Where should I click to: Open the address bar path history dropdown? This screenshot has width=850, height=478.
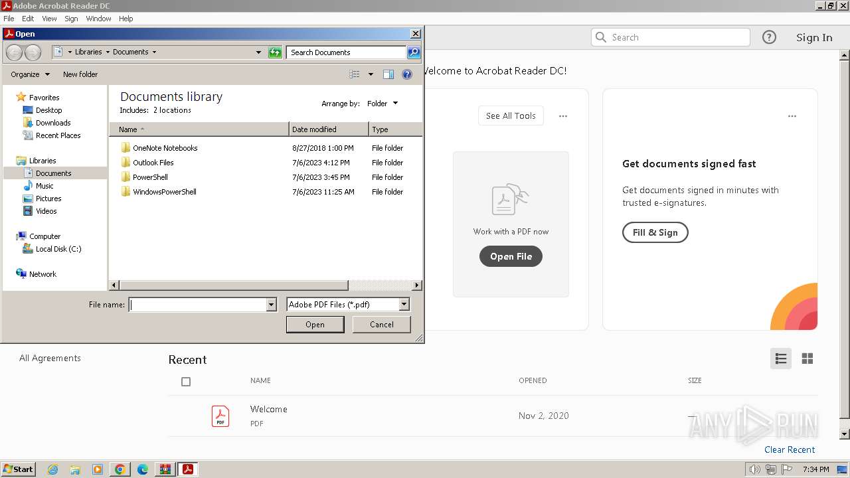(x=258, y=52)
